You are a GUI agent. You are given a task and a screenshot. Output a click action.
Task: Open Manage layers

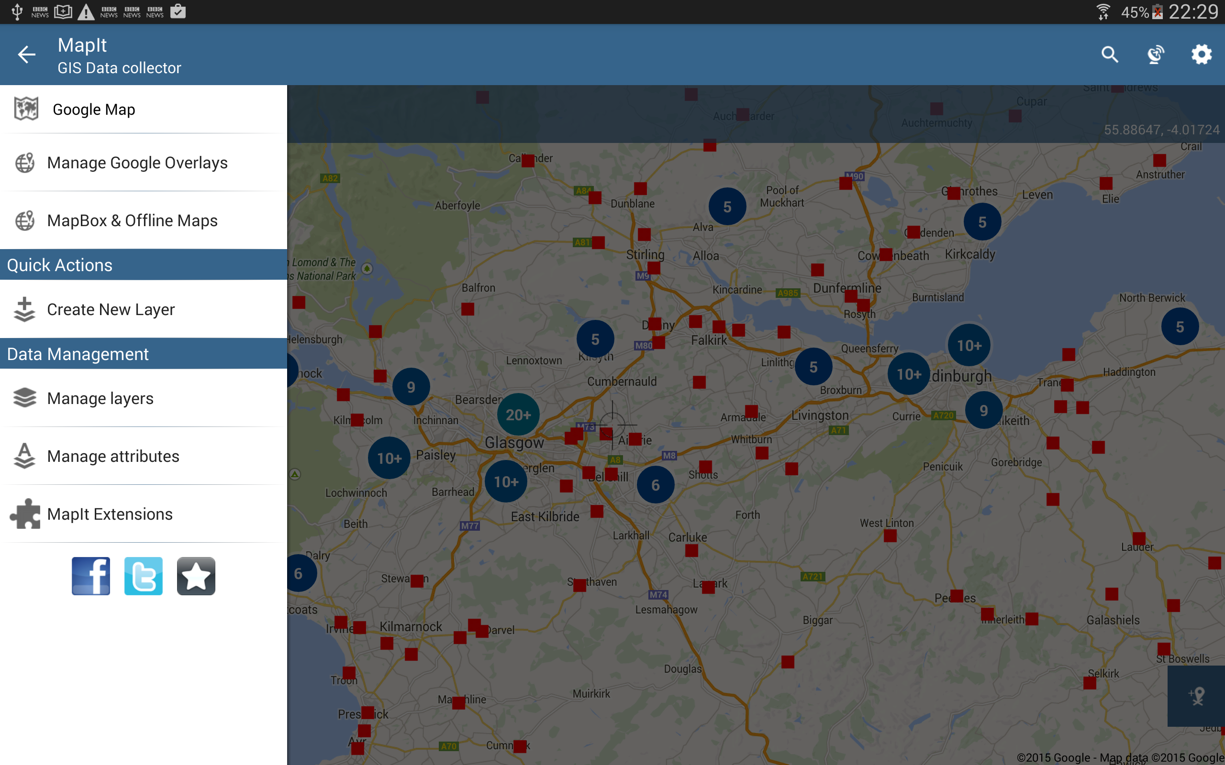pyautogui.click(x=143, y=398)
